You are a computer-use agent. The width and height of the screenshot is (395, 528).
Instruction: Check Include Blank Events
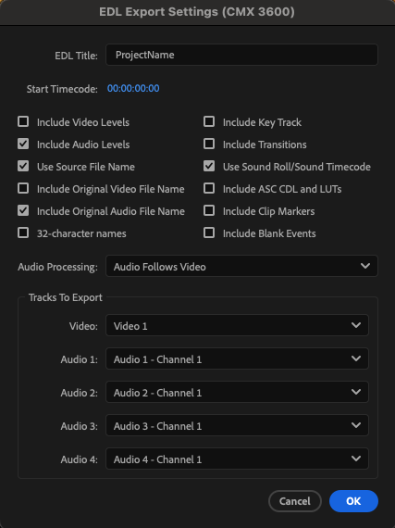(209, 233)
